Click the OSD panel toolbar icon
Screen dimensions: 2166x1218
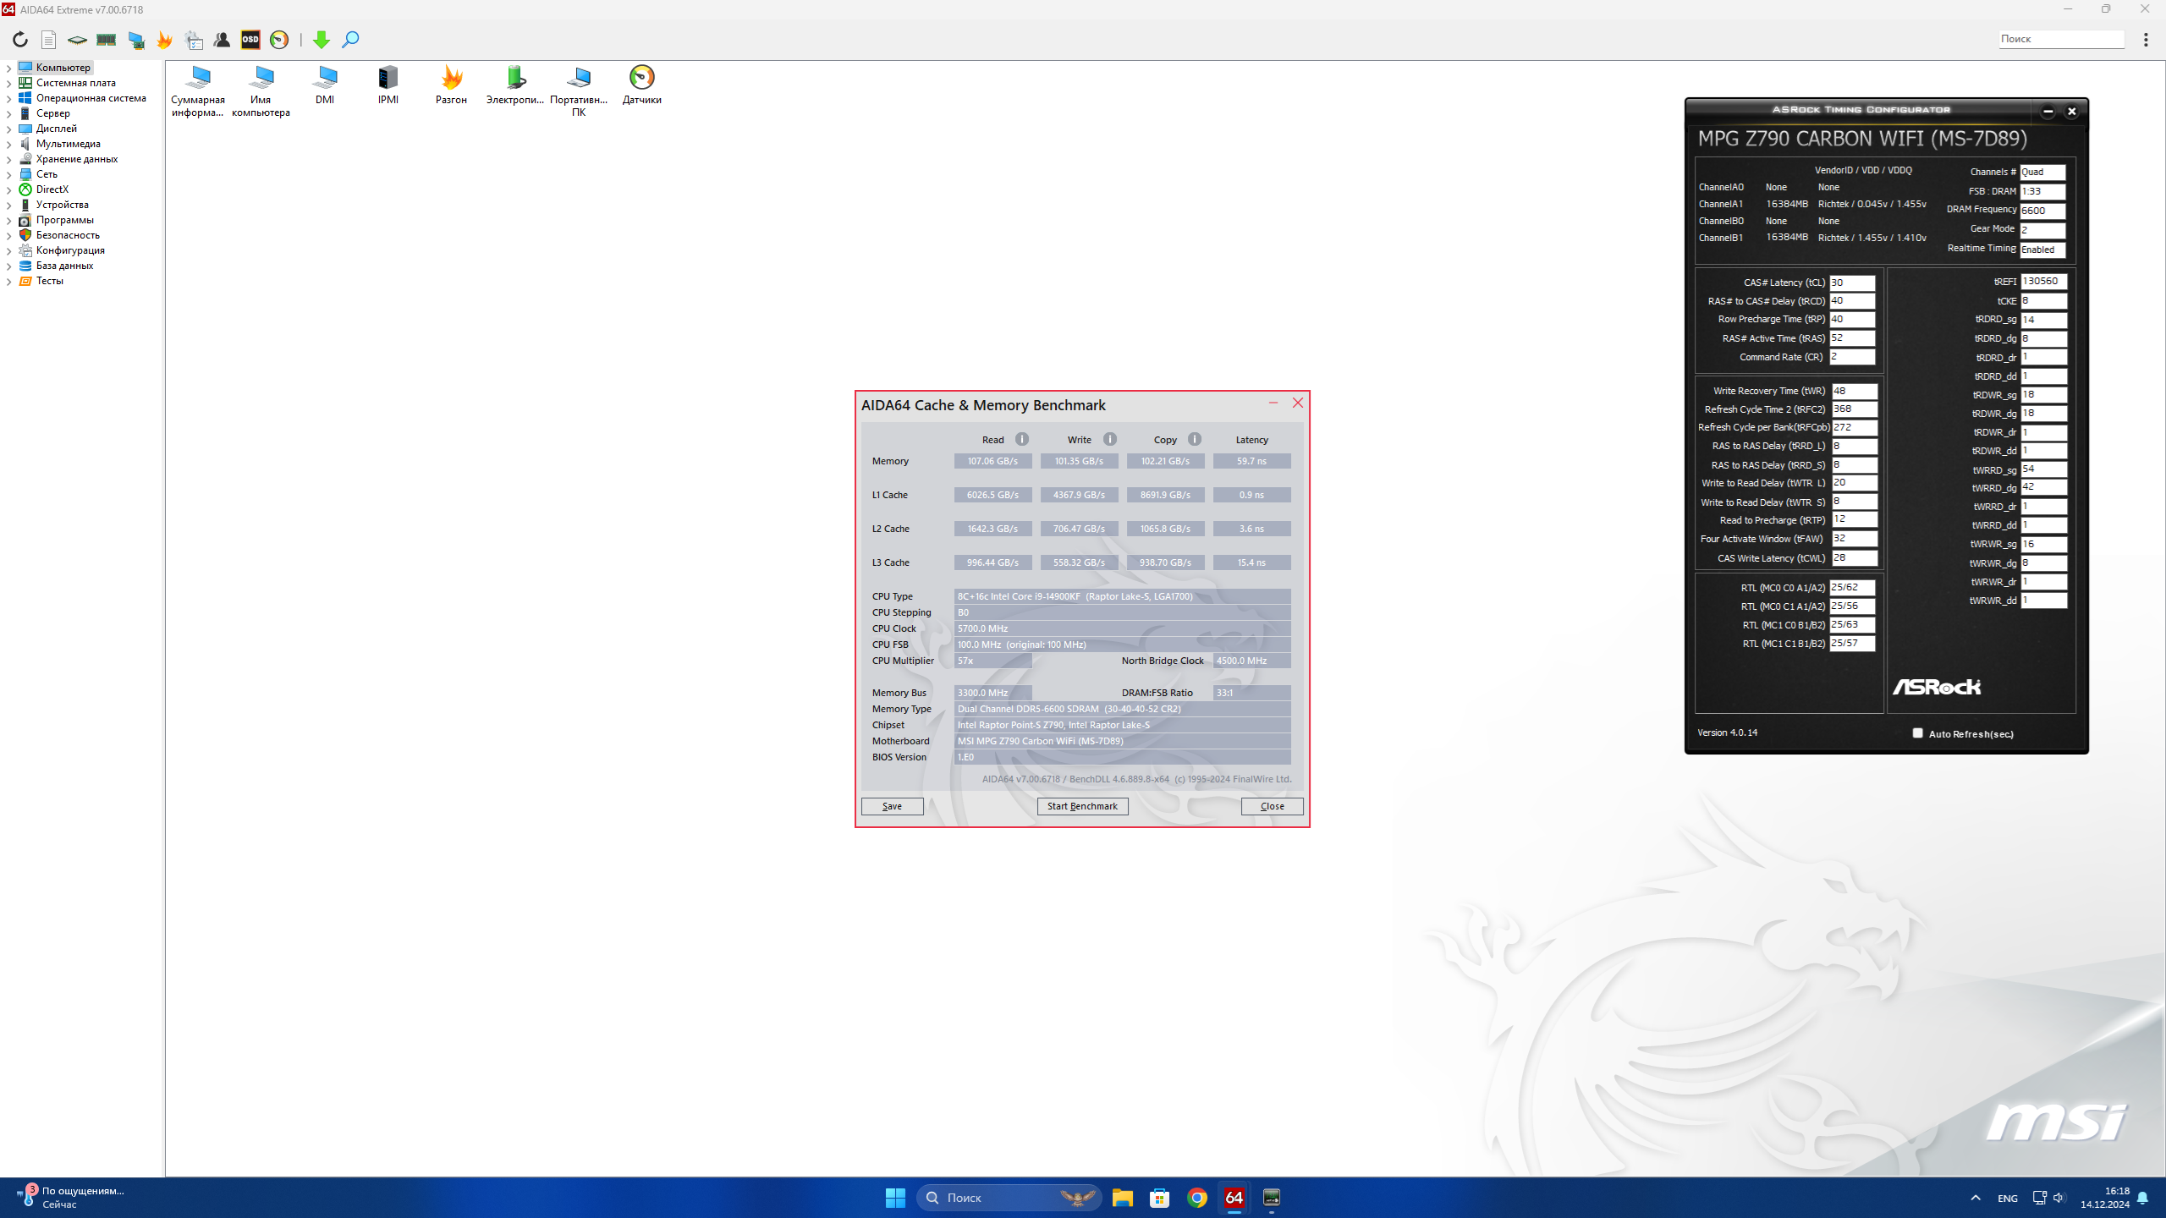(250, 40)
